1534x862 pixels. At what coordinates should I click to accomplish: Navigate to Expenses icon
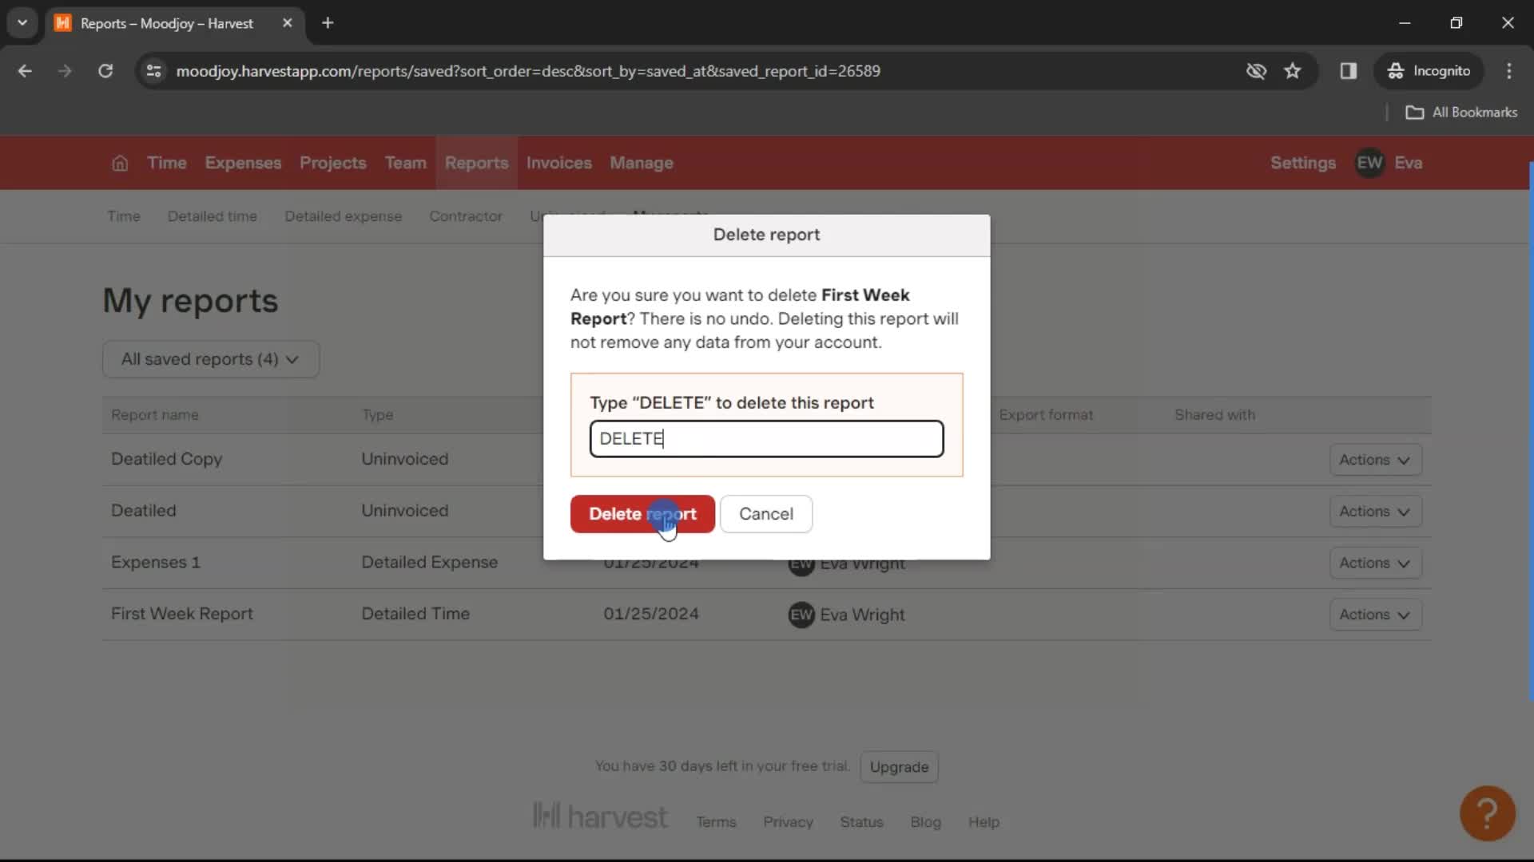click(x=244, y=163)
